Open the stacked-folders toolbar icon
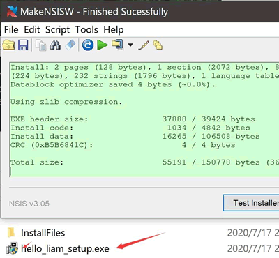279x258 pixels. coord(158,45)
